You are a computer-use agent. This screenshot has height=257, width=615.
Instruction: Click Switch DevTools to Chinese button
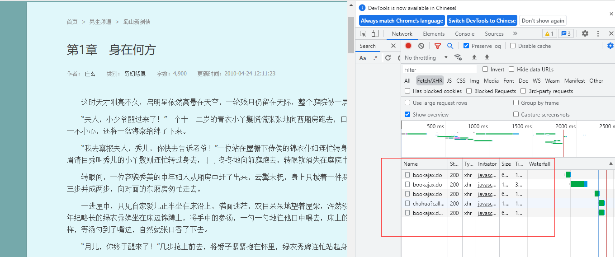pyautogui.click(x=482, y=21)
